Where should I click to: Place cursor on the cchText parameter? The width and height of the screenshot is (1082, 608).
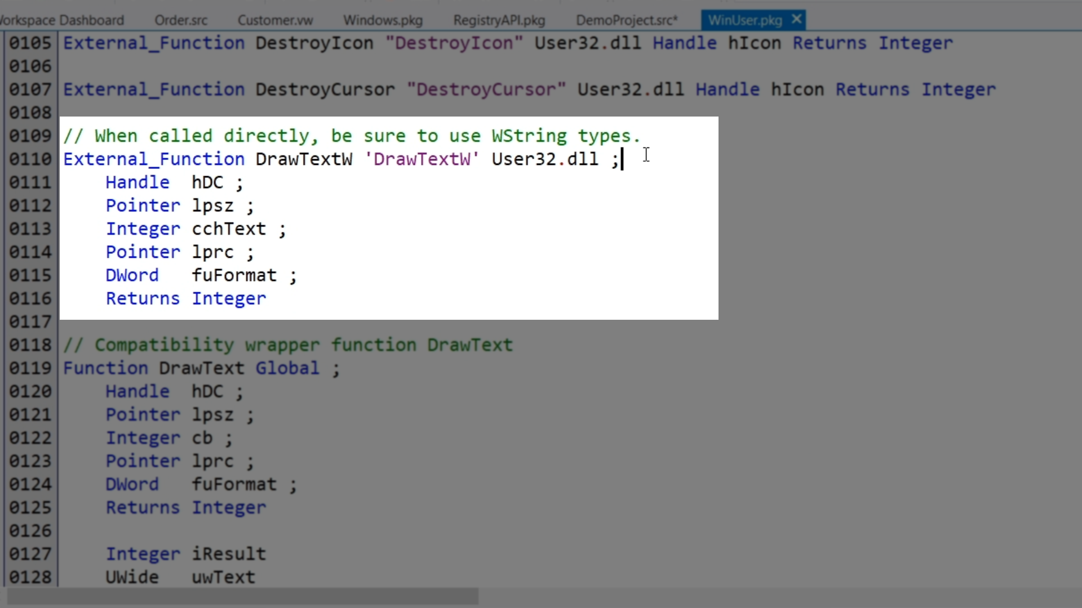[229, 229]
